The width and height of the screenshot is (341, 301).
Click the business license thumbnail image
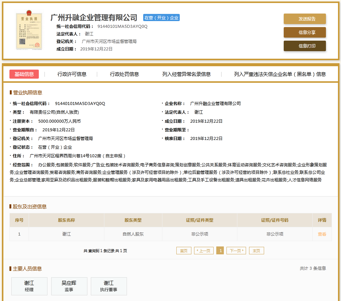coord(28,31)
